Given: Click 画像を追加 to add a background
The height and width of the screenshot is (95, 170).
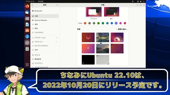Looking at the screenshot, I should [122, 29].
